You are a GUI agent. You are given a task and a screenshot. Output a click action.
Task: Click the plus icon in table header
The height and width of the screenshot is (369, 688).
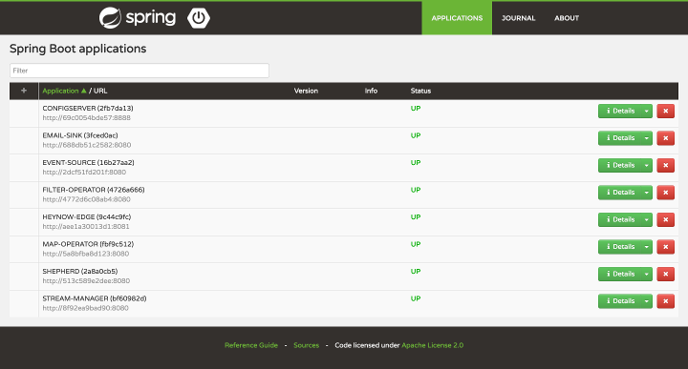24,91
